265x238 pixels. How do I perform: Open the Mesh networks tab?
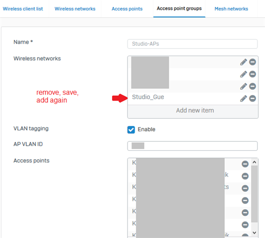231,9
